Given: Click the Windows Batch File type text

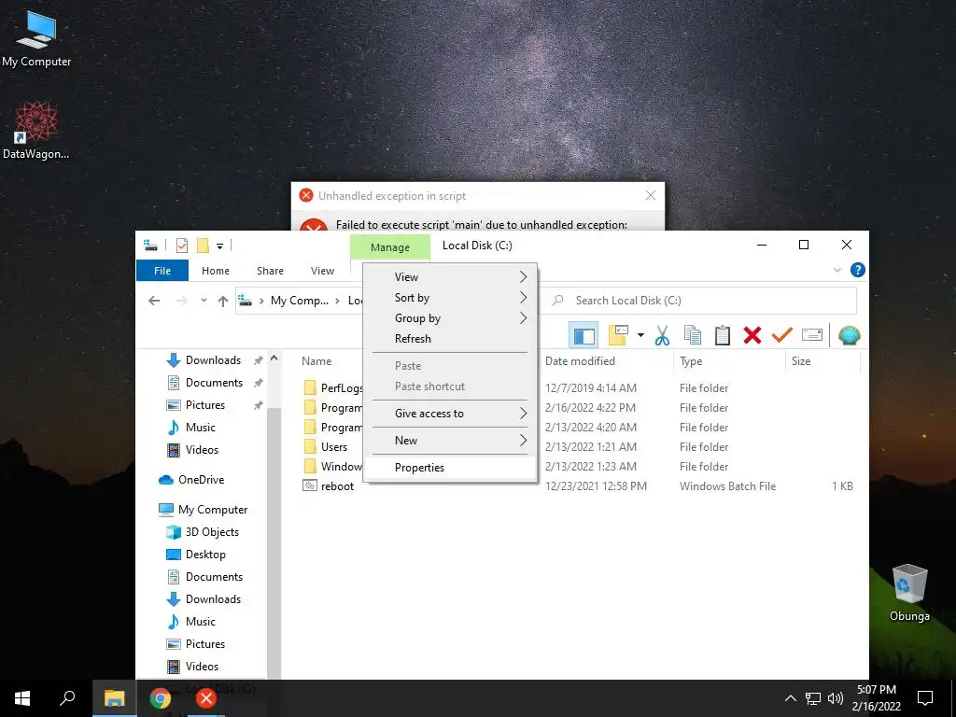Looking at the screenshot, I should pyautogui.click(x=727, y=485).
